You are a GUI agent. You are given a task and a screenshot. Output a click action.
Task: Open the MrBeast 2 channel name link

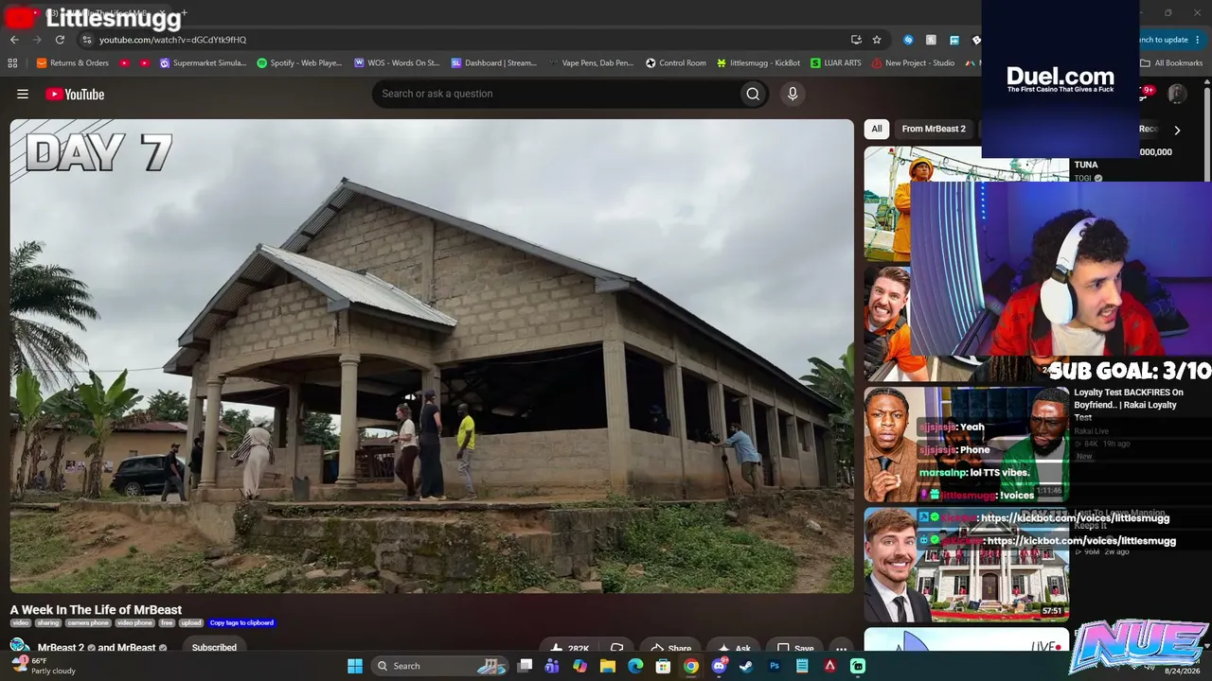tap(61, 648)
